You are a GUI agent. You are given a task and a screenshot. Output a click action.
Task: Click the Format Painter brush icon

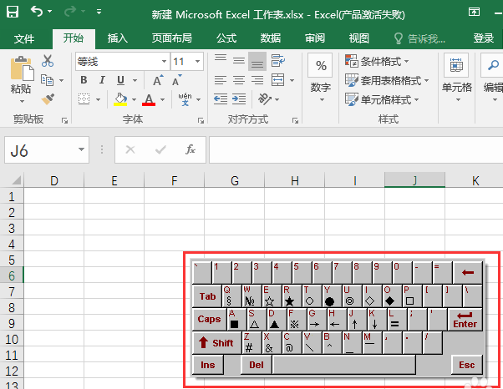(x=47, y=99)
